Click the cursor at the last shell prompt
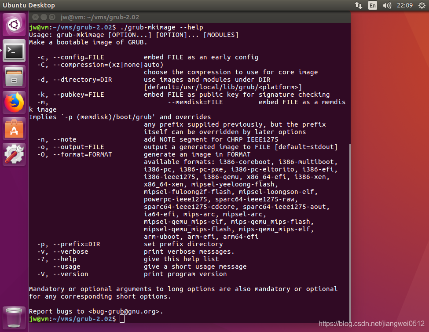429x332 pixels. tap(122, 319)
